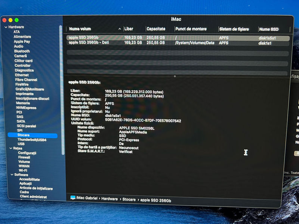Select Wi-Fi under Rețea
The height and width of the screenshot is (224, 299).
23,171
